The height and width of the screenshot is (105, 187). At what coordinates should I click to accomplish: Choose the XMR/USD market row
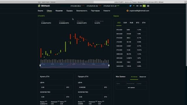pyautogui.click(x=131, y=54)
